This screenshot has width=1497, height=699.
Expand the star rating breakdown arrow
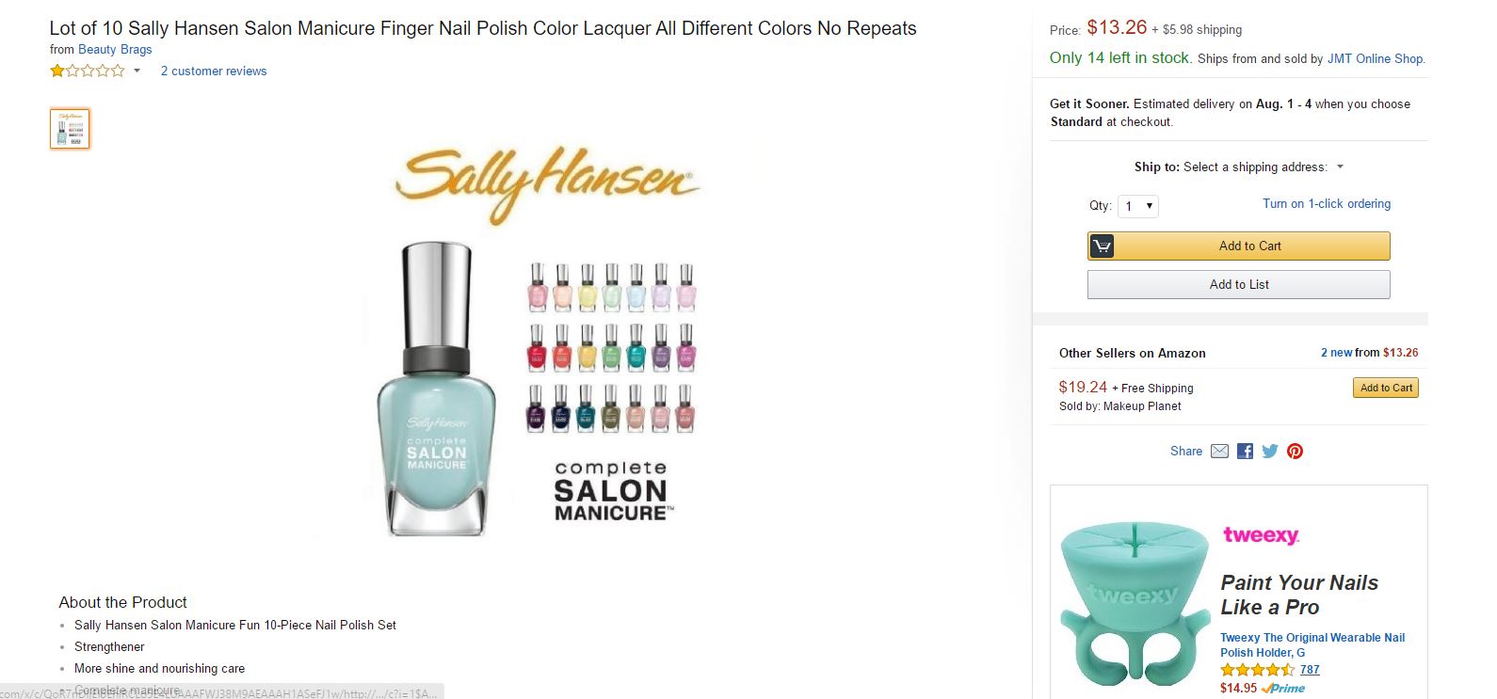(137, 71)
